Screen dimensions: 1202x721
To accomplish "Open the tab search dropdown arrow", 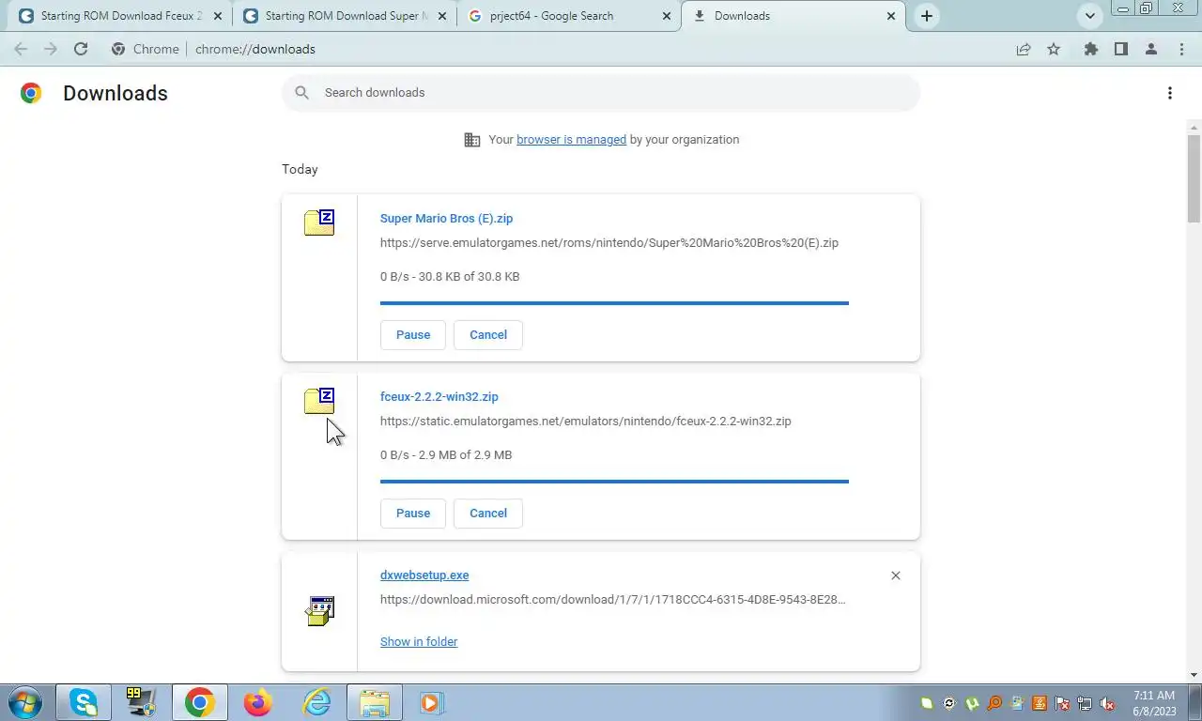I will (x=1090, y=16).
